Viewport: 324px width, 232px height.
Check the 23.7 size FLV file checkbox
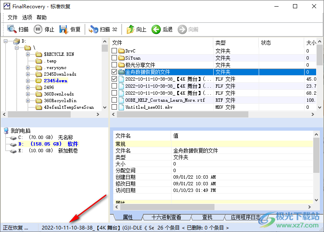pyautogui.click(x=114, y=86)
